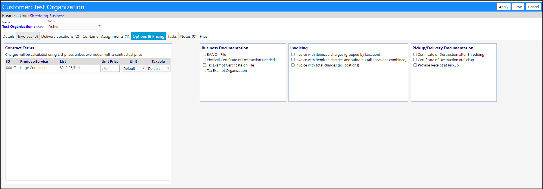543x189 pixels.
Task: Click the Pickup/Delivery Documentation heading
Action: (443, 48)
